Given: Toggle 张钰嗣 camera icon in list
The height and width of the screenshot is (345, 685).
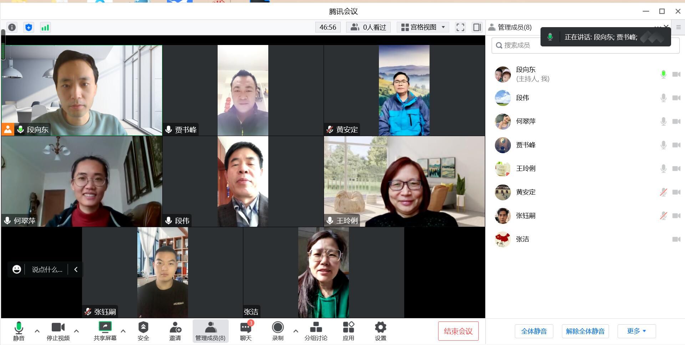Looking at the screenshot, I should pos(676,216).
